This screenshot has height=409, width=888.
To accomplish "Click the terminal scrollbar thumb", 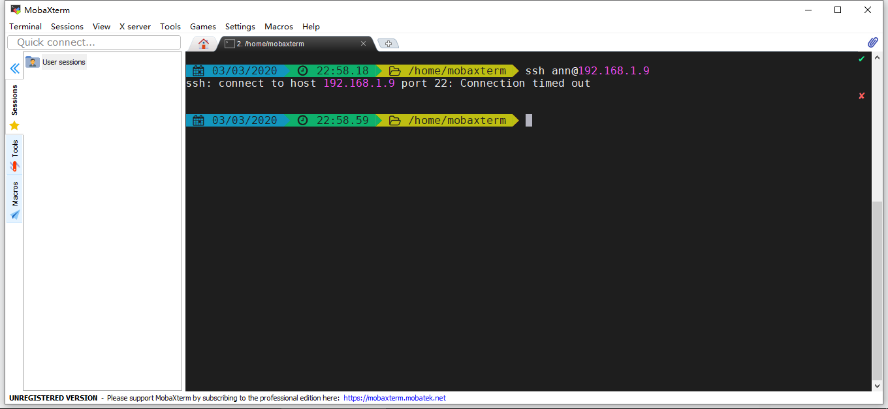I will 877,290.
